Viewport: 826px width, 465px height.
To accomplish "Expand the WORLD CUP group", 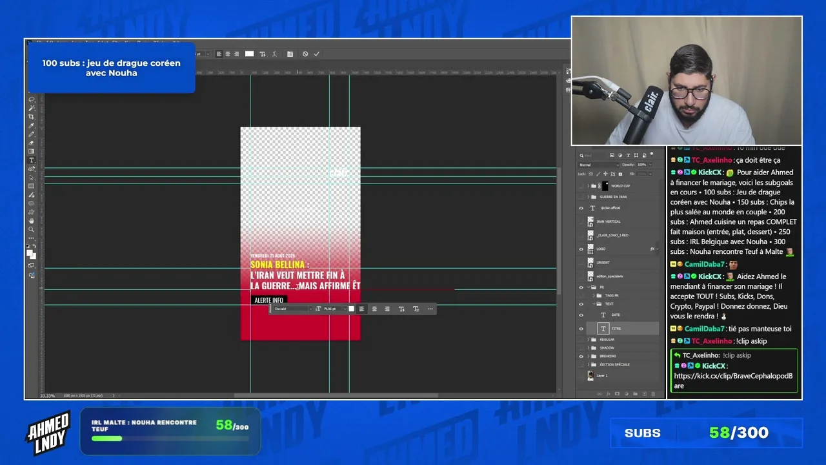I will 587,186.
